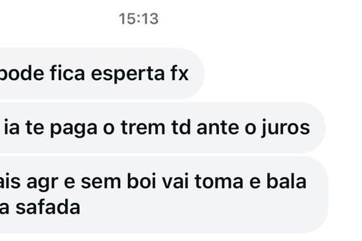This screenshot has width=362, height=241.
Task: Select the message mentioning 'trem td ante o juros'
Action: (162, 128)
